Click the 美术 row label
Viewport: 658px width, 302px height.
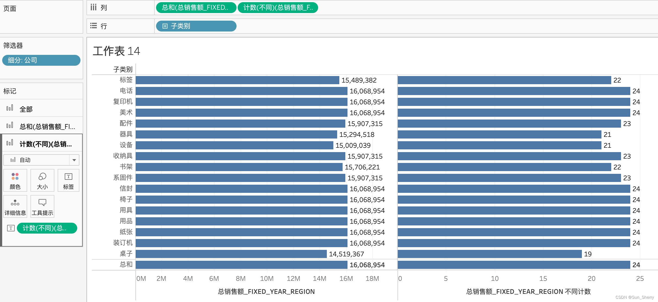click(126, 112)
